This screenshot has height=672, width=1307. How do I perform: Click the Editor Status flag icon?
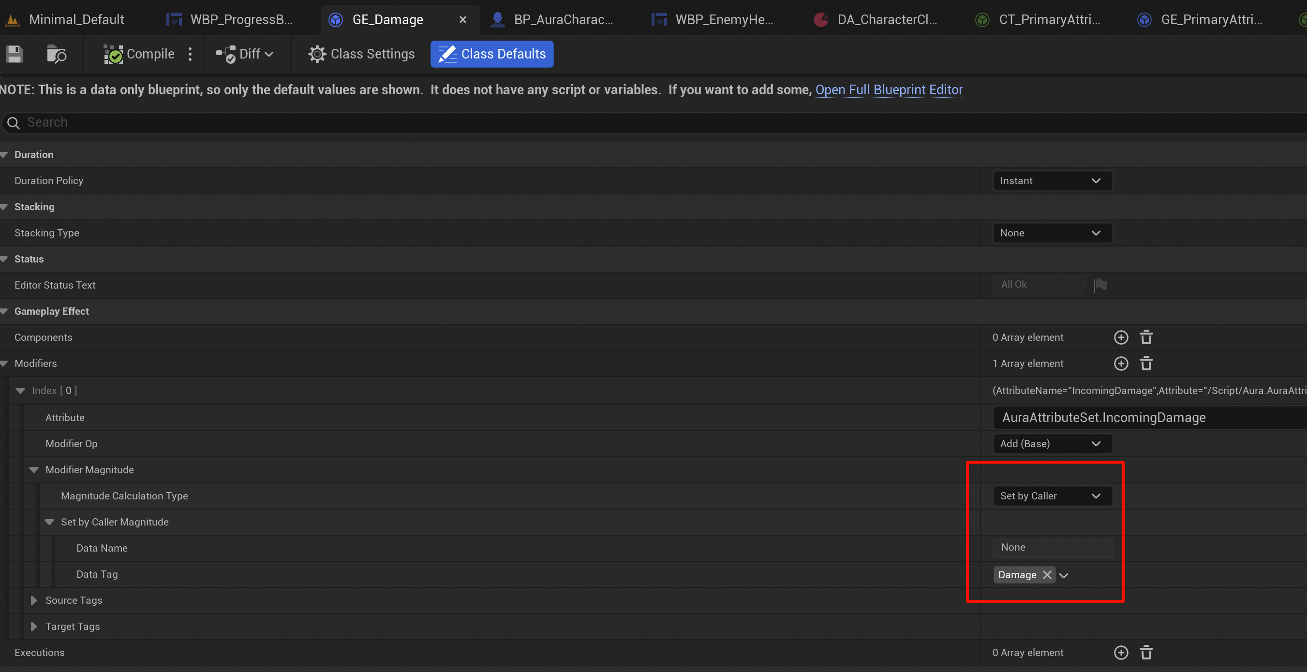click(1100, 285)
